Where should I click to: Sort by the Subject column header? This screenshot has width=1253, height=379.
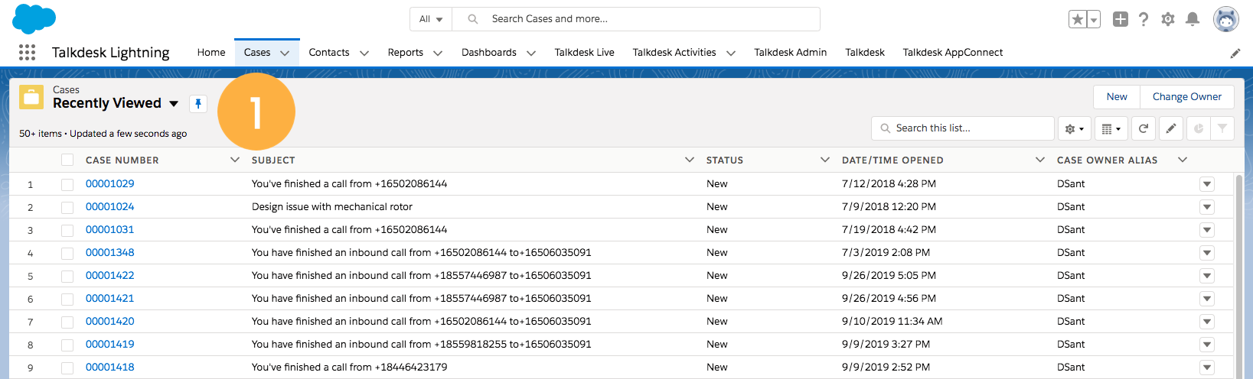(273, 160)
